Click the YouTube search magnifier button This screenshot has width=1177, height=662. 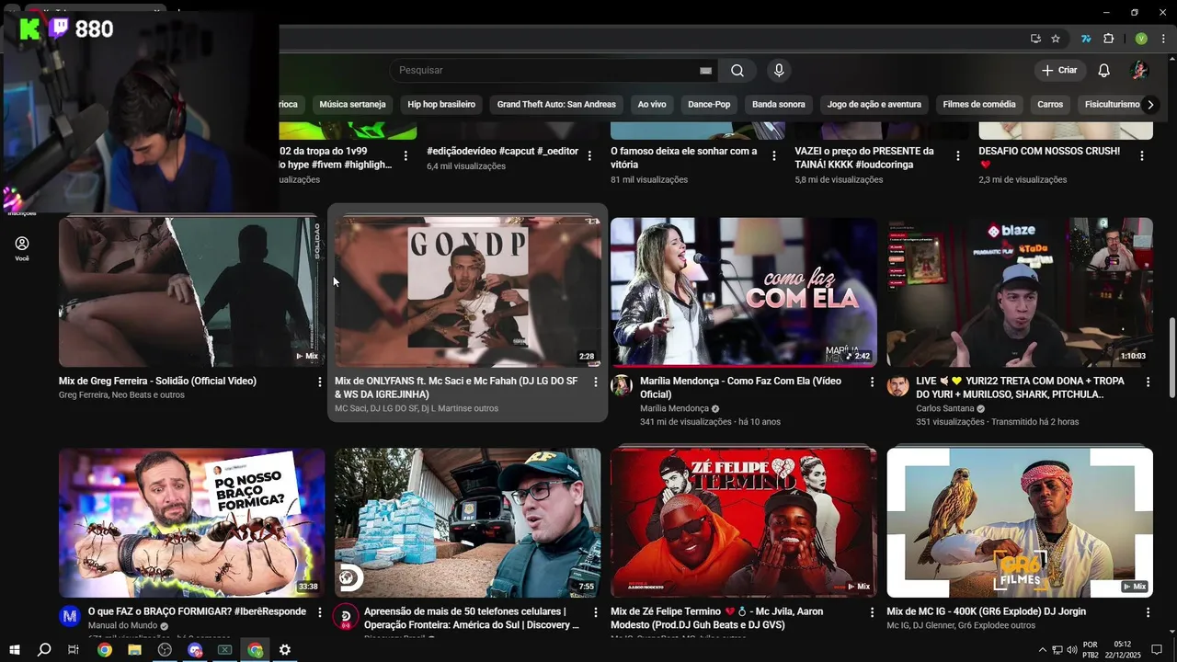coord(737,71)
